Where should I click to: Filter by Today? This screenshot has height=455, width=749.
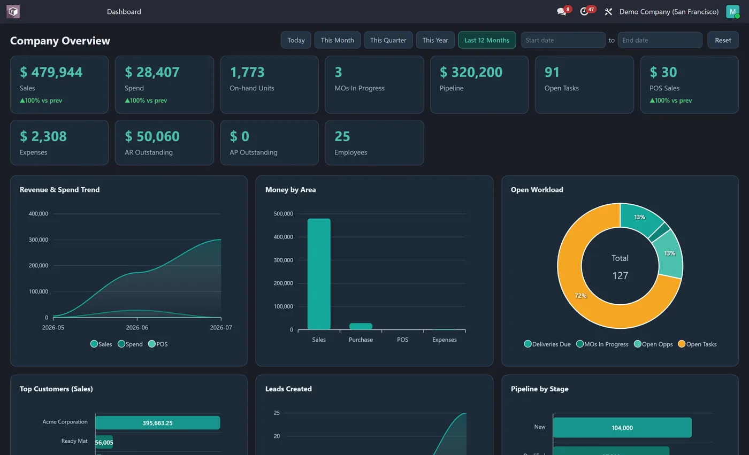pos(296,40)
